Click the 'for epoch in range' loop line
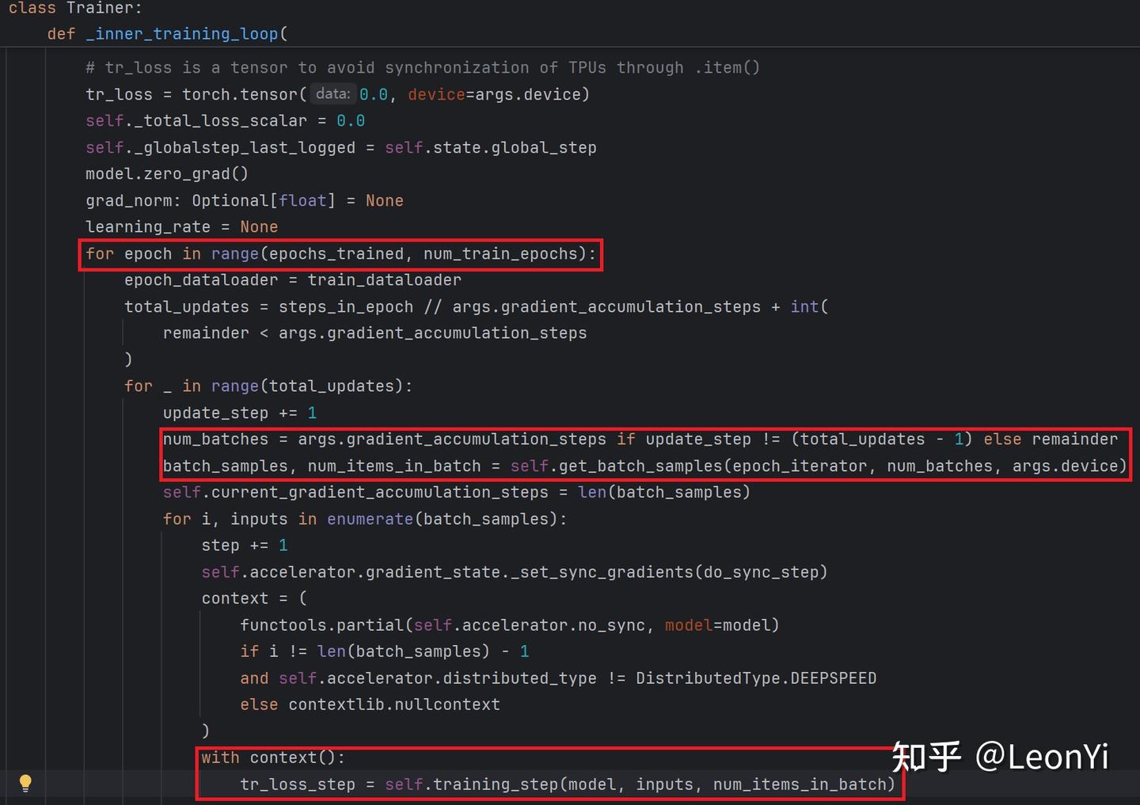Screen dimensions: 1140x805 (x=341, y=254)
